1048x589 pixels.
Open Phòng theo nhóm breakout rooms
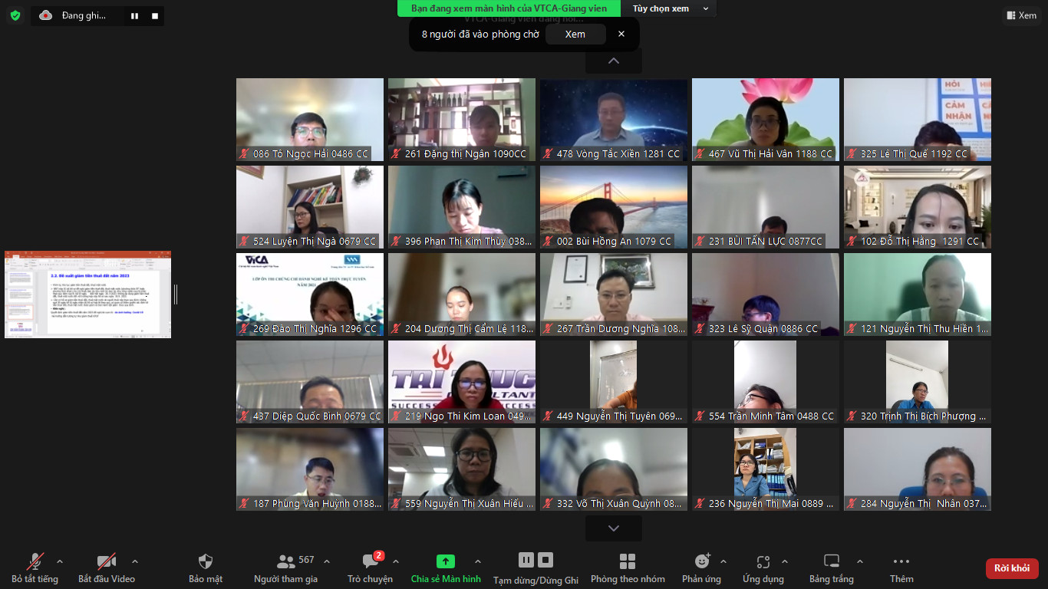(628, 568)
